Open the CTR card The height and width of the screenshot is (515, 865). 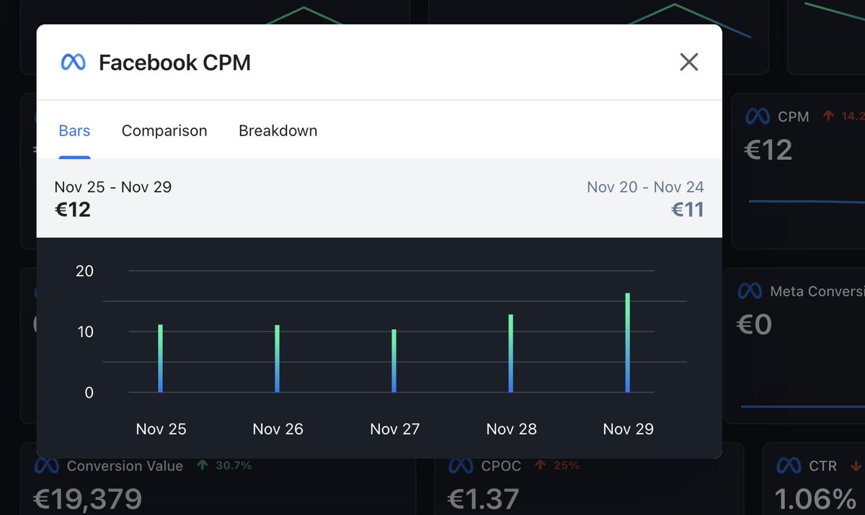815,480
